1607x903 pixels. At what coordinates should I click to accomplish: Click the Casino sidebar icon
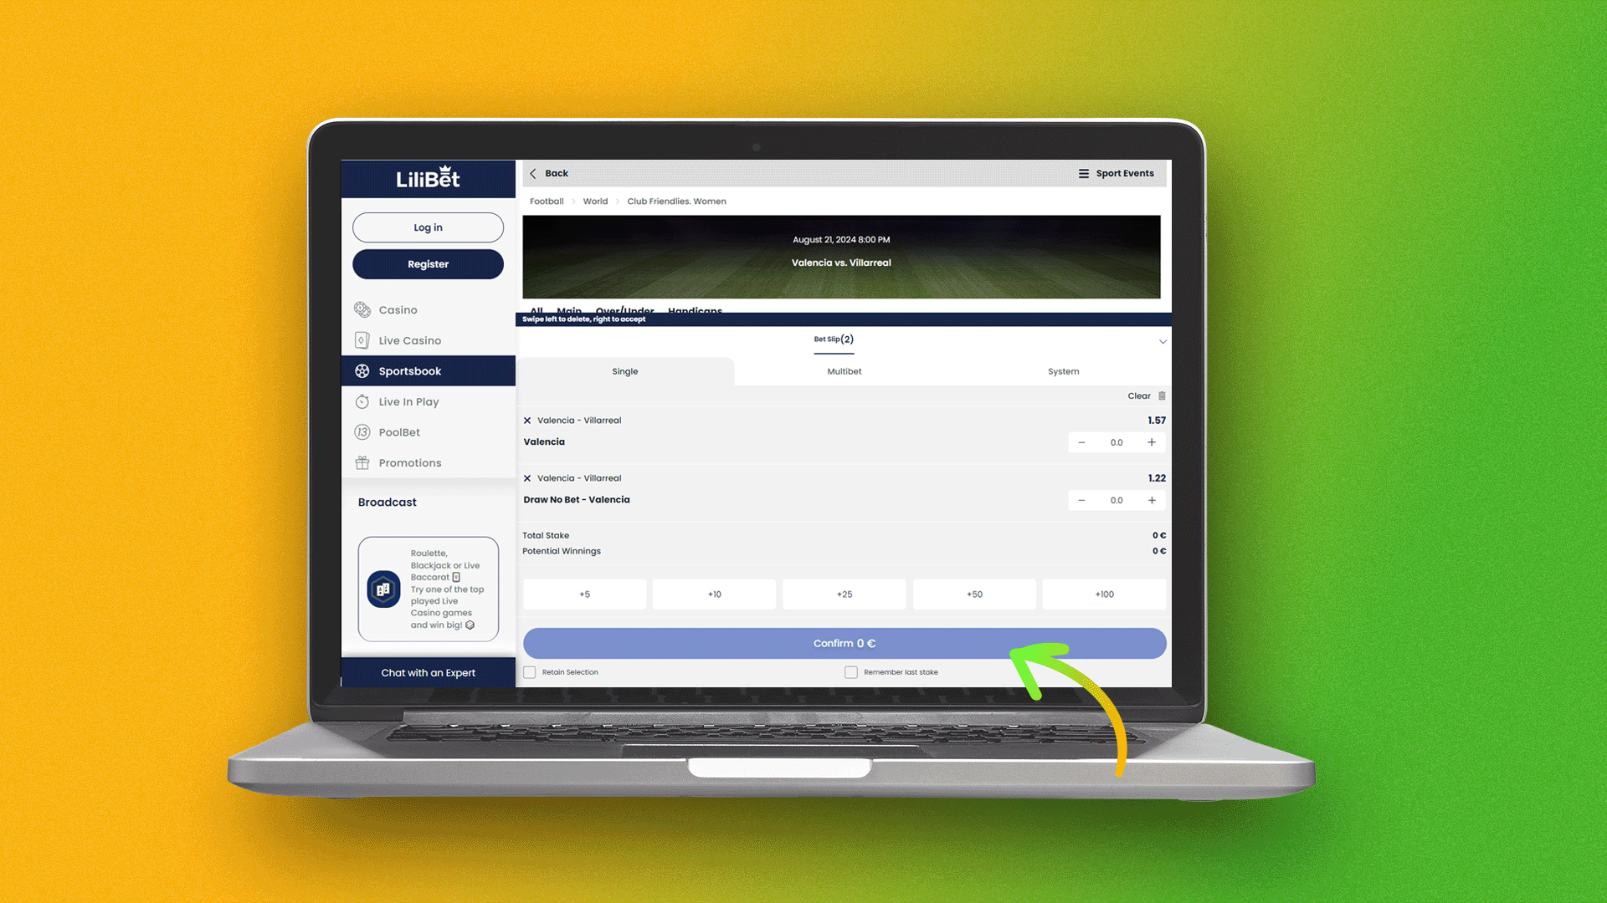[362, 310]
